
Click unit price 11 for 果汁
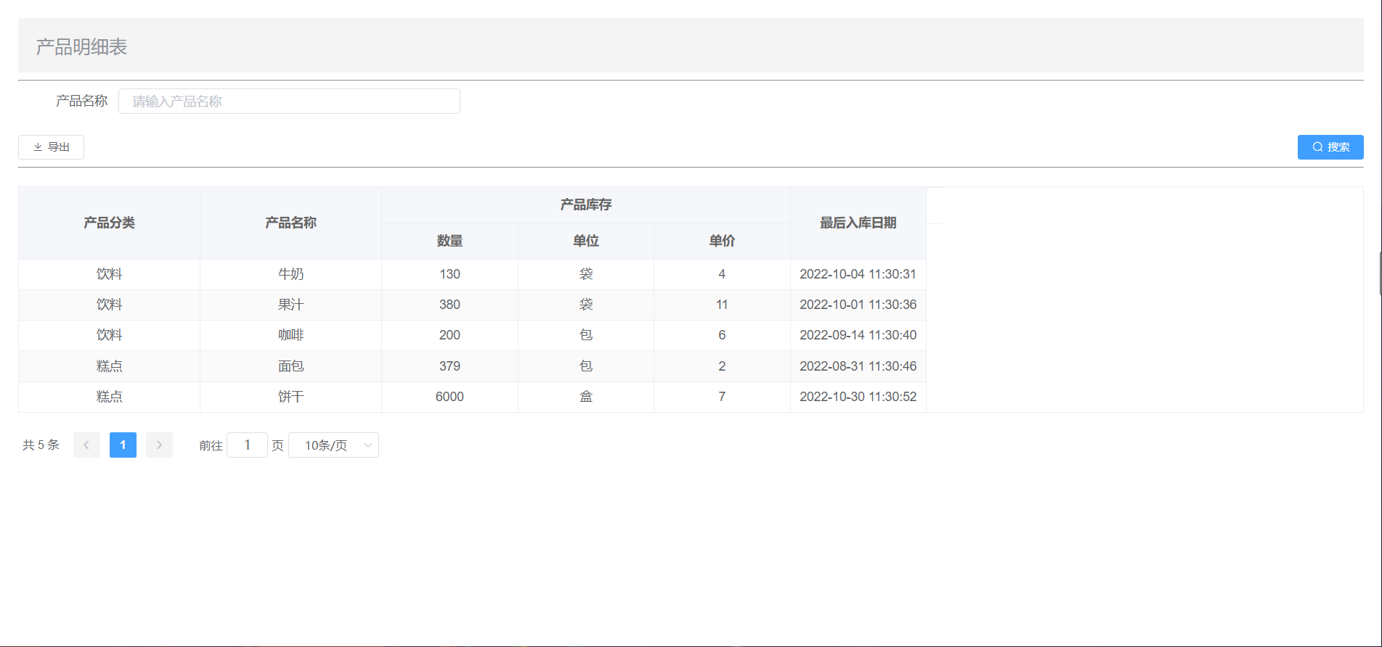point(722,305)
